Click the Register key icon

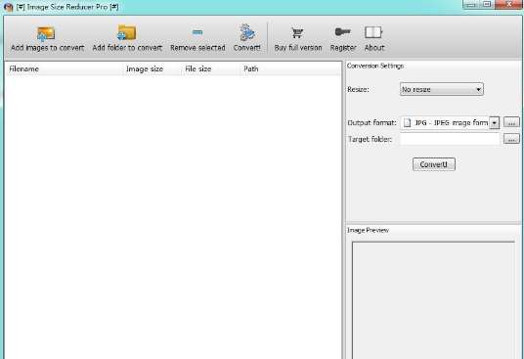point(343,32)
